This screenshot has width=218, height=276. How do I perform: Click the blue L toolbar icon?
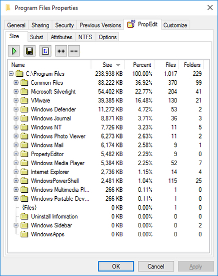pos(45,51)
